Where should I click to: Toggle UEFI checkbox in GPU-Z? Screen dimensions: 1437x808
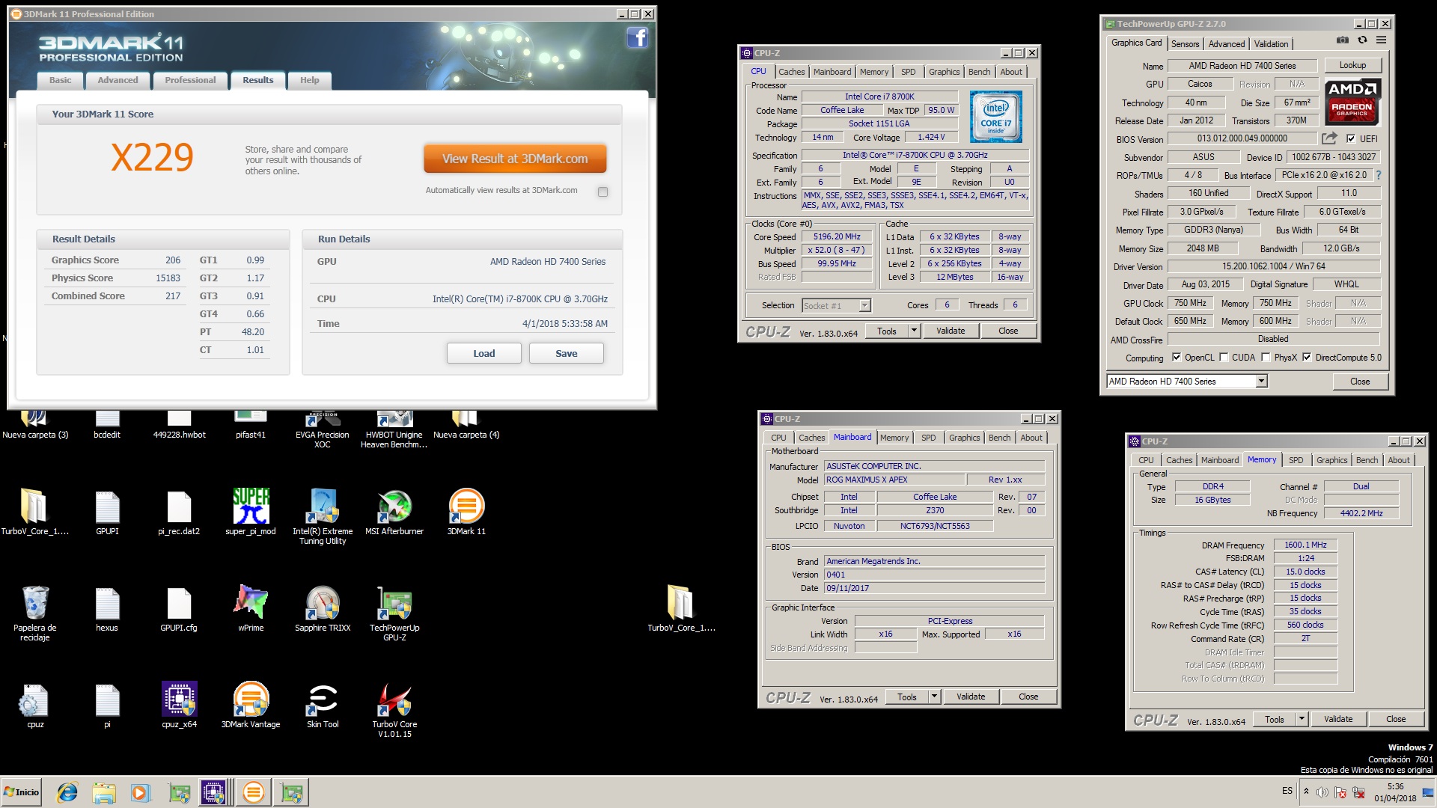pos(1351,138)
